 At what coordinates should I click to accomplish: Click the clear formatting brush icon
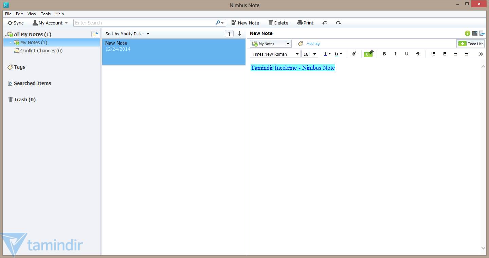click(x=354, y=54)
